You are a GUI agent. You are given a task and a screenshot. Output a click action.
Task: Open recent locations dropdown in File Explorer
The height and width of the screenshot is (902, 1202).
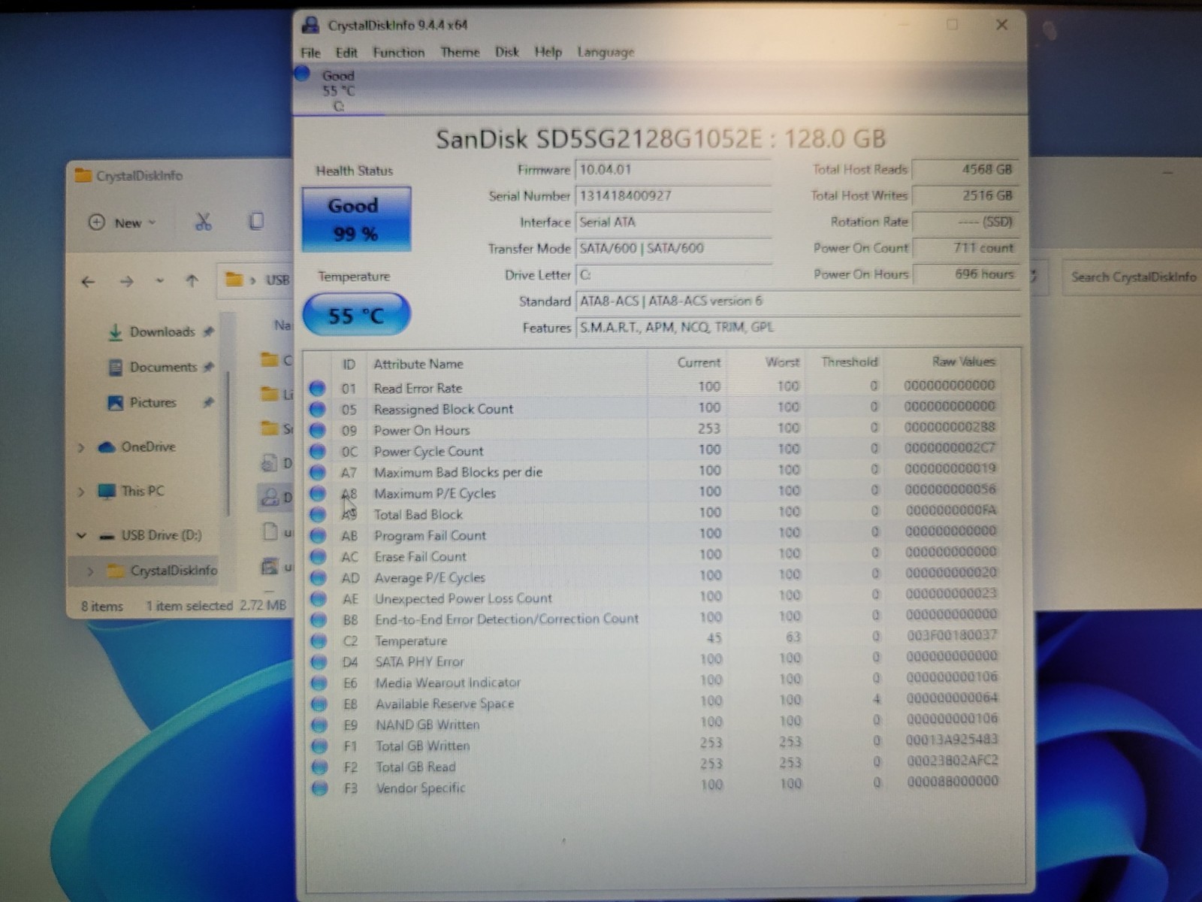tap(159, 281)
